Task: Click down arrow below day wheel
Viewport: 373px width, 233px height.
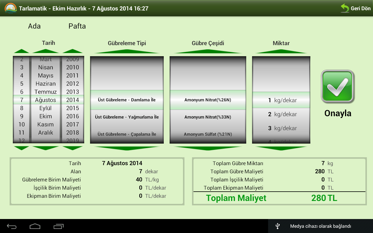Action: pos(21,148)
